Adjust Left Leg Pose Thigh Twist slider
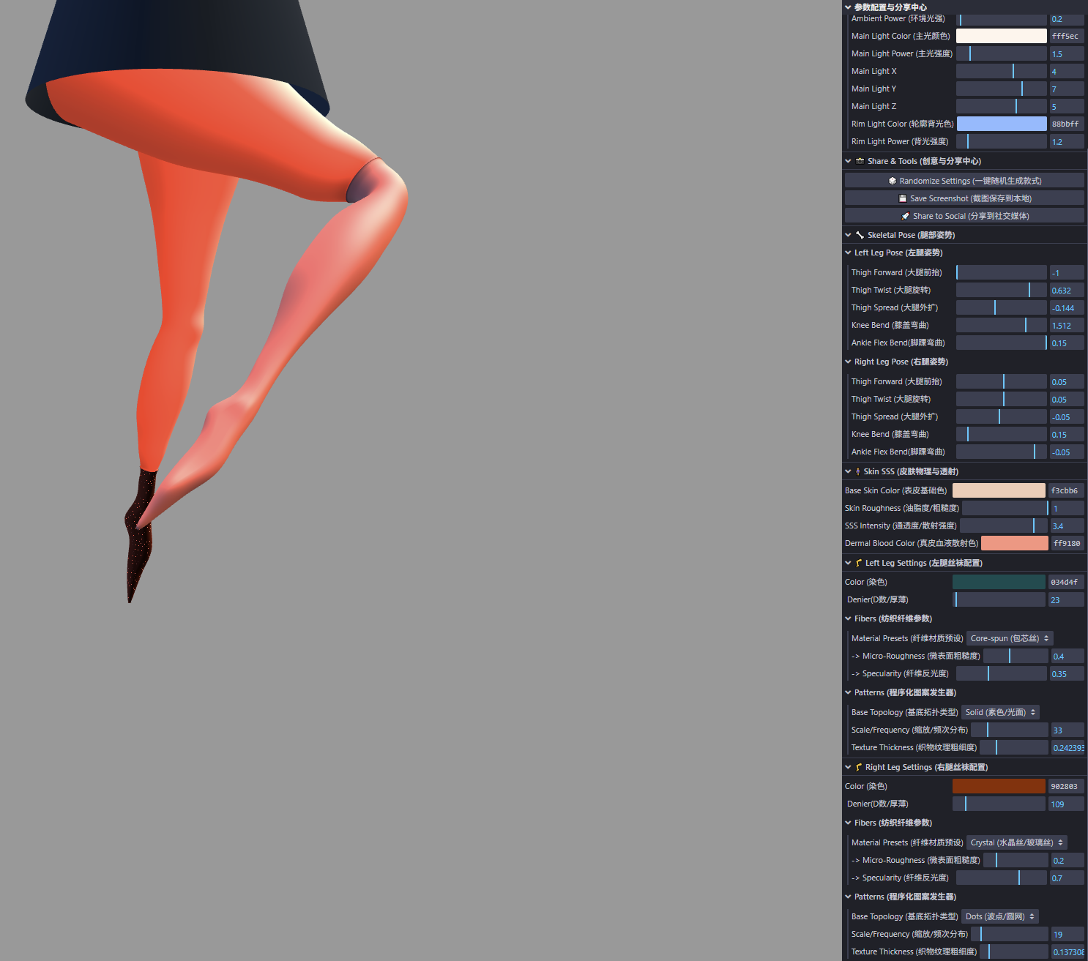 1002,290
